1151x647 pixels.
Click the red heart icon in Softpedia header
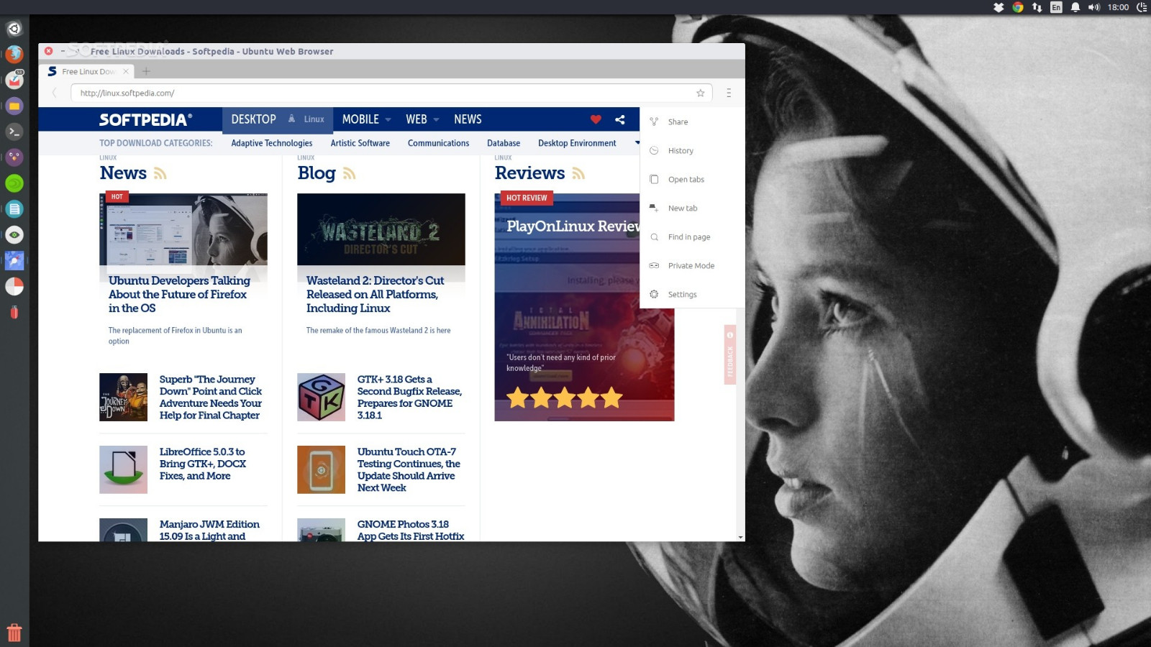click(x=596, y=119)
